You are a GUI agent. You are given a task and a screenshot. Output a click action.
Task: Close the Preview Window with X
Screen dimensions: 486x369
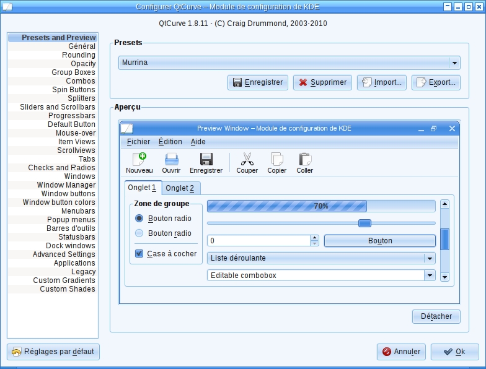(453, 129)
